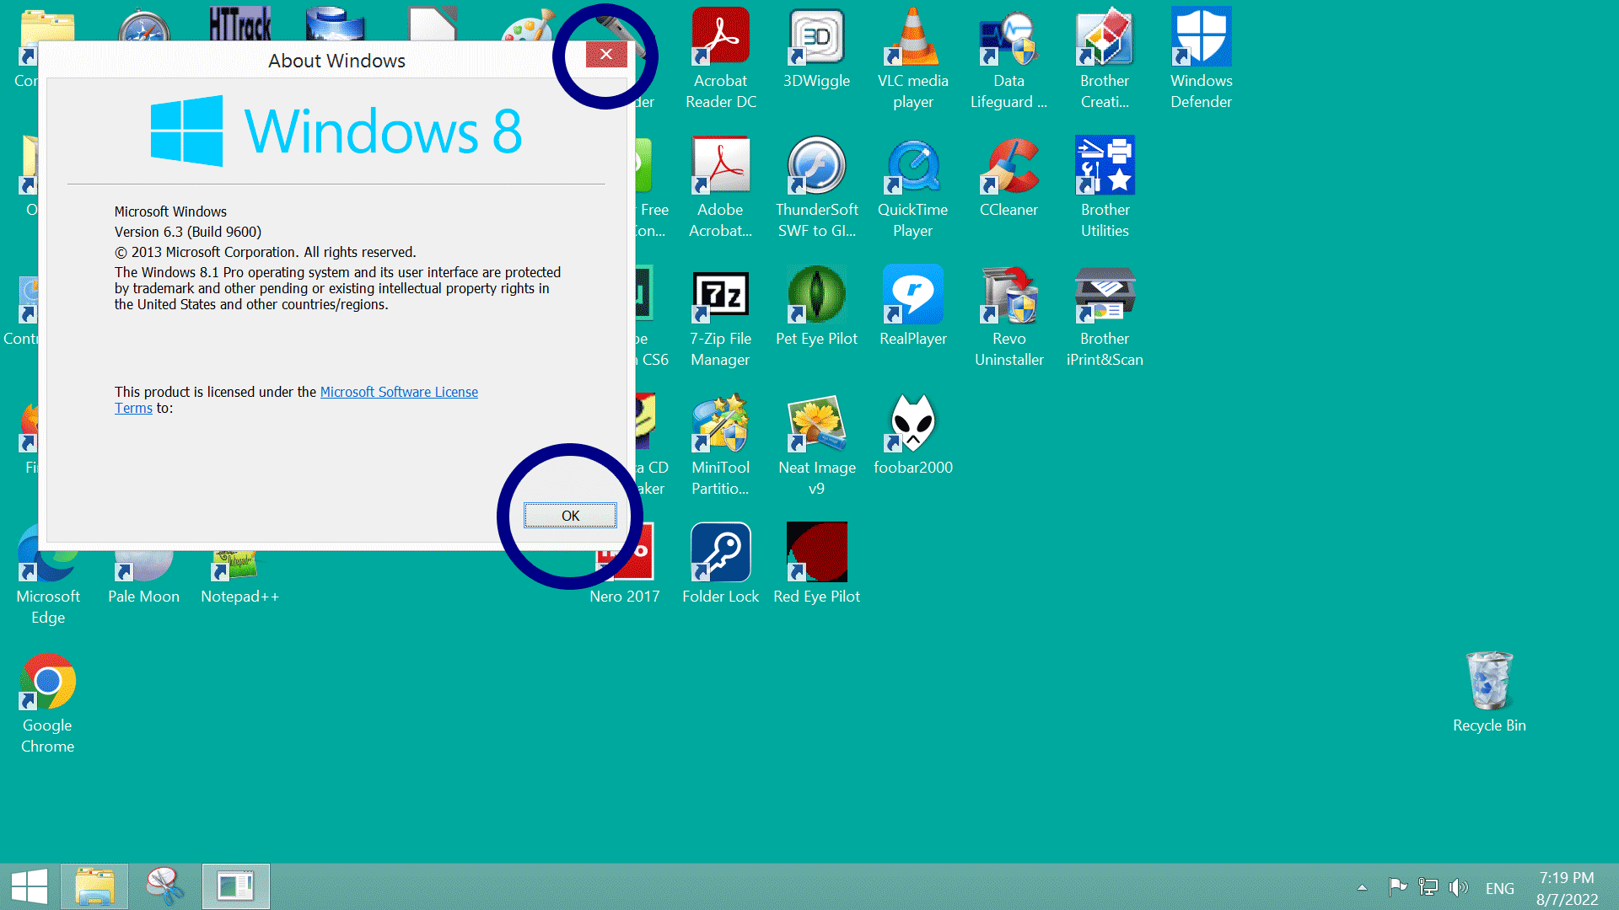Viewport: 1619px width, 910px height.
Task: Click the "Version 6.3 (Build 9600)" text
Action: point(188,232)
